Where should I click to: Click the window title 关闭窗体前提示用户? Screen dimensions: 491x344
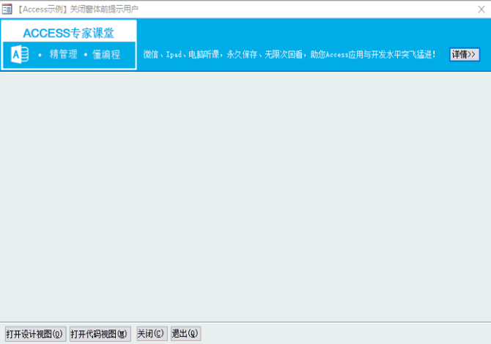pos(104,10)
